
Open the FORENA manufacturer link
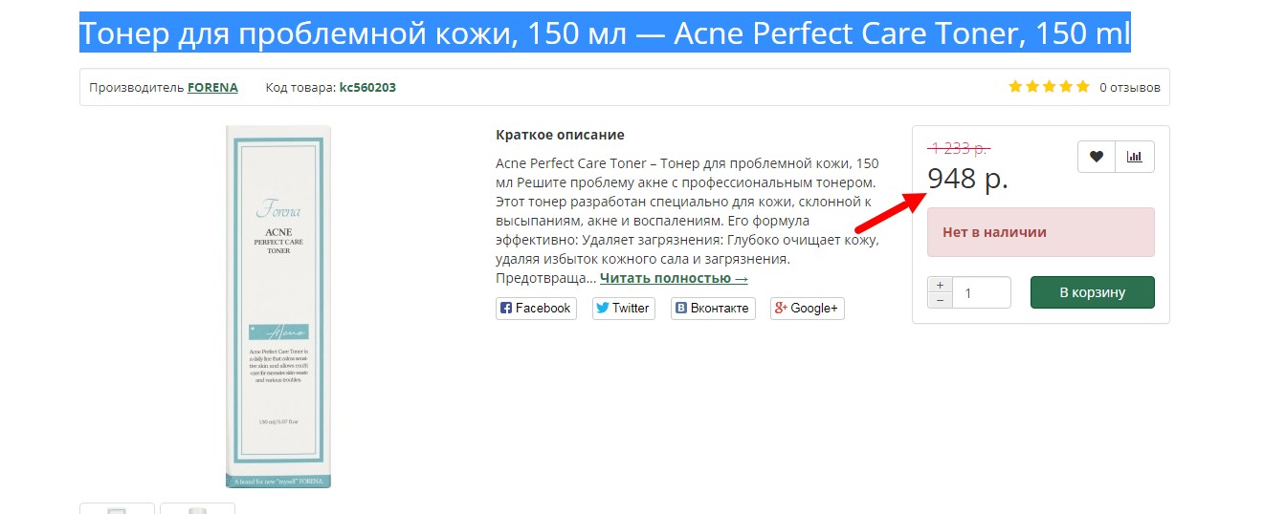coord(212,87)
